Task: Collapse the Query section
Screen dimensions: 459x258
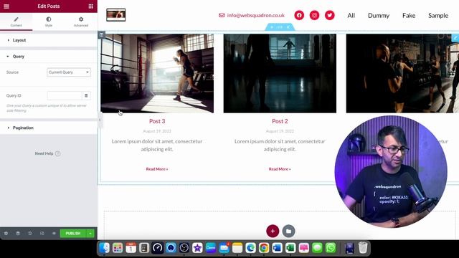Action: click(x=49, y=57)
